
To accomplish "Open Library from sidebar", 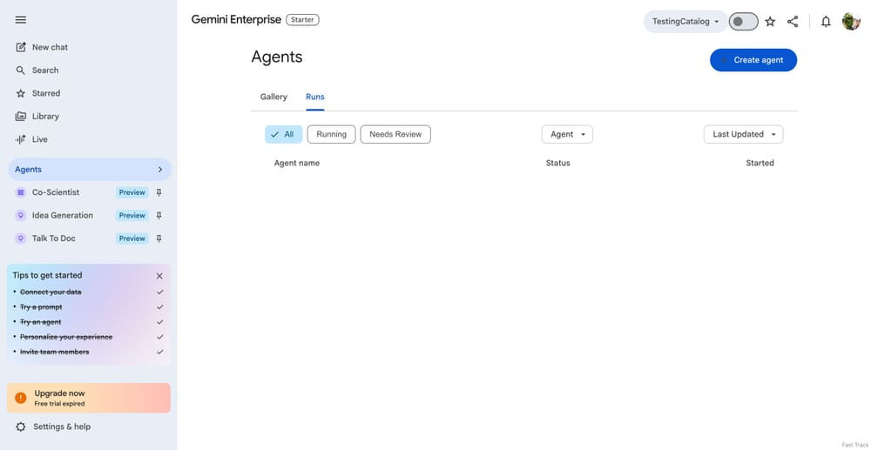I will (x=45, y=117).
